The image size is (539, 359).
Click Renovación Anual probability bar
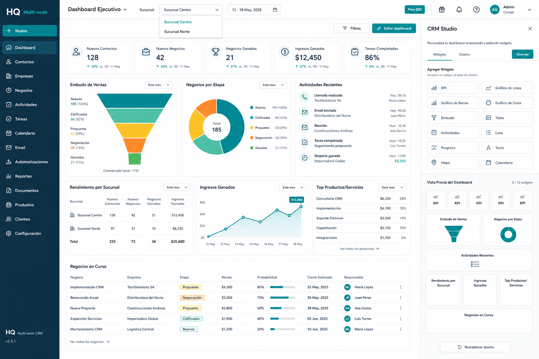[x=282, y=298]
